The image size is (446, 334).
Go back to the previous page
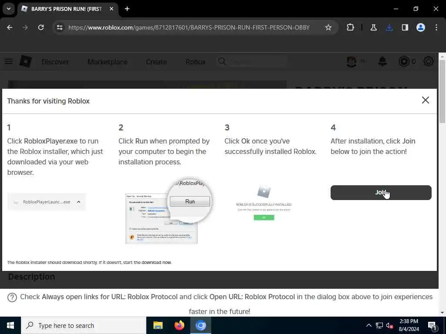pos(10,27)
